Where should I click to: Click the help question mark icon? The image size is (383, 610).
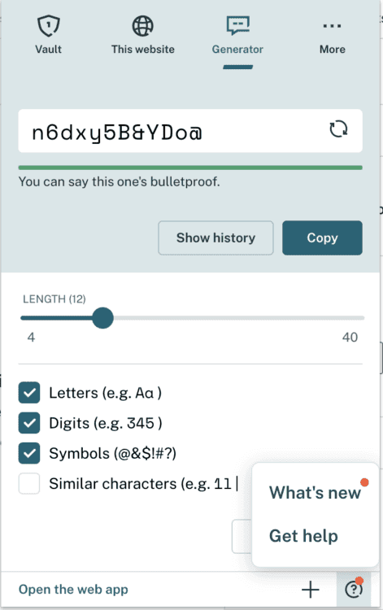pyautogui.click(x=354, y=589)
